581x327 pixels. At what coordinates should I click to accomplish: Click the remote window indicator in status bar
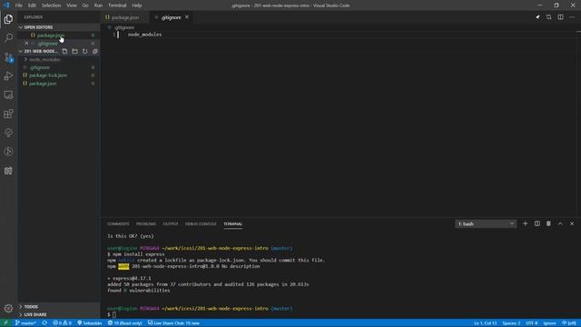(5, 323)
